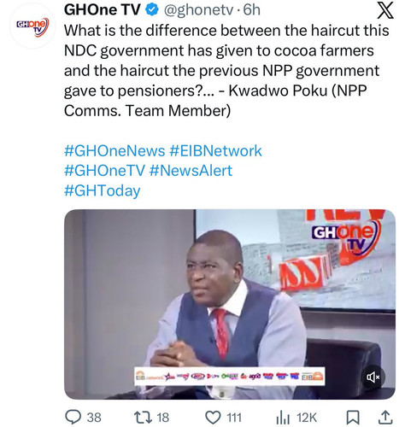This screenshot has height=427, width=405.
Task: Open the #EIBNetwork hashtag
Action: 215,150
